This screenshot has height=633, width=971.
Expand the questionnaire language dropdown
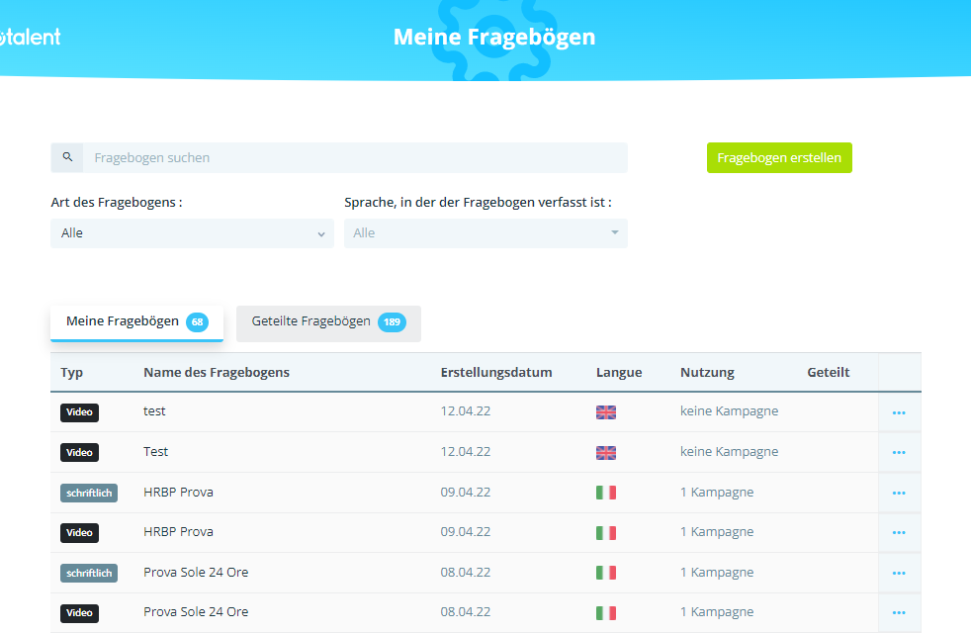pos(485,233)
